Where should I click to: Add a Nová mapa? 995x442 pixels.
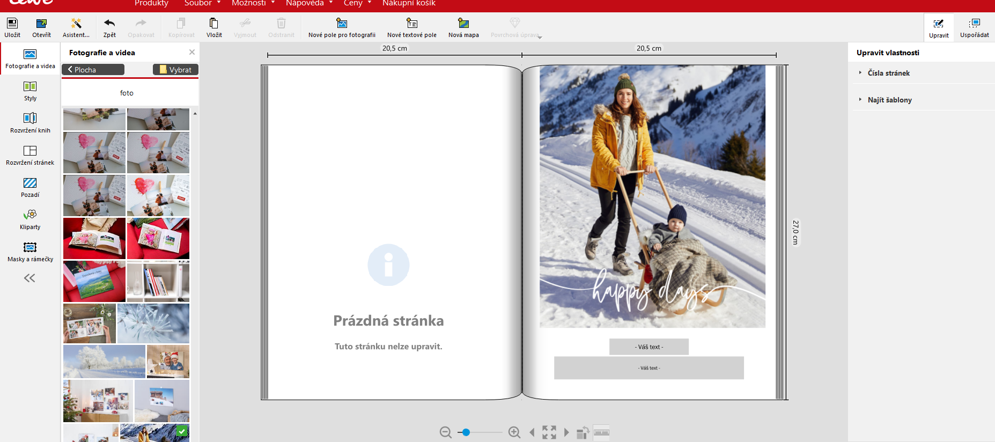point(463,27)
